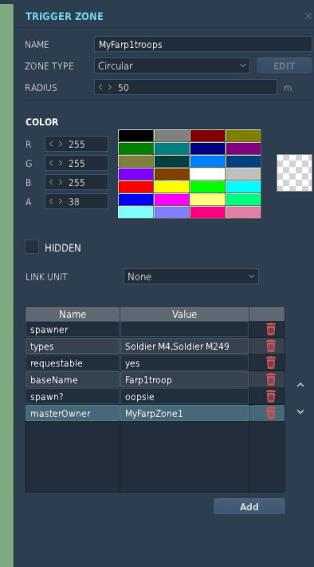Viewport: 314px width, 567px height.
Task: Delete the baseName property row
Action: (x=271, y=379)
